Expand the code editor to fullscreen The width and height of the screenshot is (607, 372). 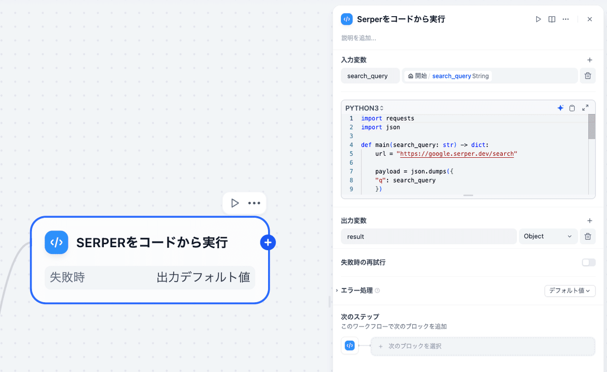[x=585, y=108]
